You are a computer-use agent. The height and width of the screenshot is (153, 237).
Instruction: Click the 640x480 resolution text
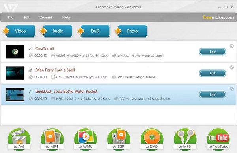pos(73,56)
